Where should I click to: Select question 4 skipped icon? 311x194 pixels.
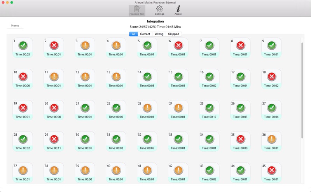coord(116,45)
